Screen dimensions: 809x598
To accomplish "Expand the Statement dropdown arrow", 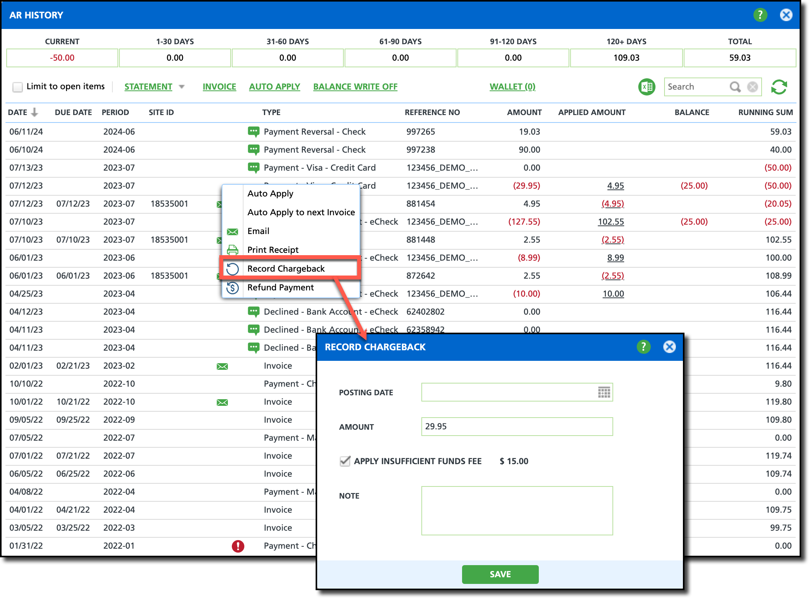I will pos(182,87).
